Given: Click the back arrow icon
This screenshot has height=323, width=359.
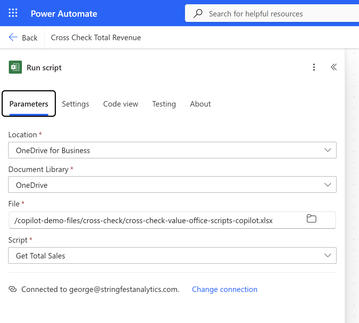Looking at the screenshot, I should [13, 37].
